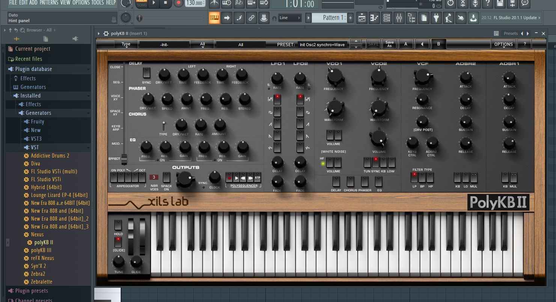Click the Polysequencer rewind button
Screen dimensions: 556x302
[243, 178]
